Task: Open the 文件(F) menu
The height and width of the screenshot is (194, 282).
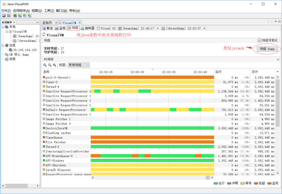Action: coord(6,11)
